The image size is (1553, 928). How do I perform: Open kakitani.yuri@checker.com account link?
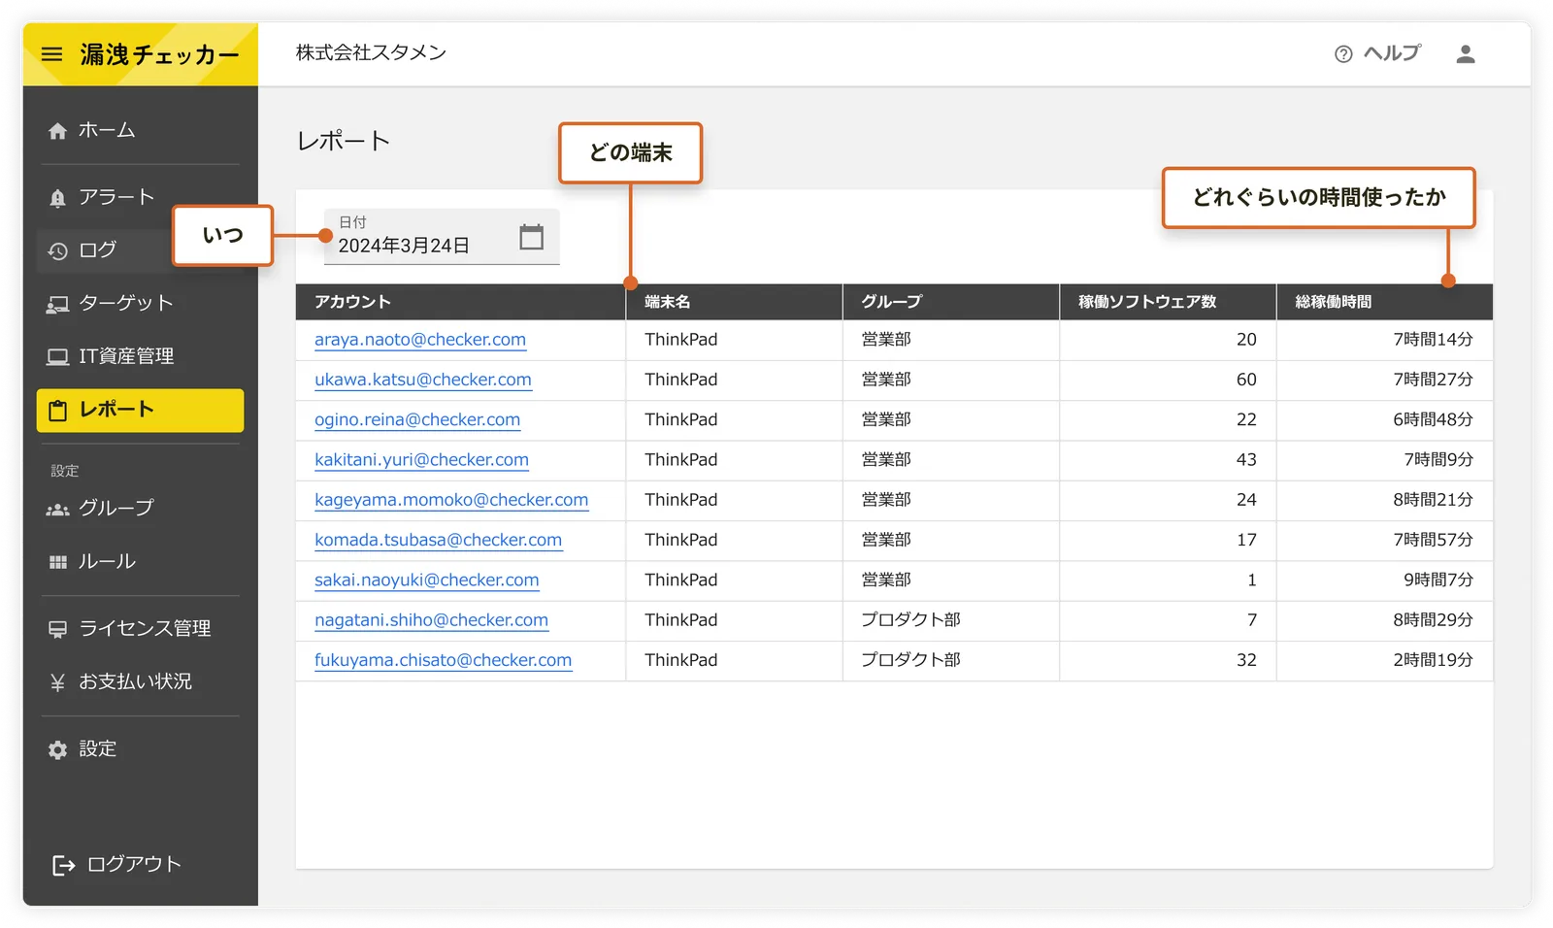421,460
